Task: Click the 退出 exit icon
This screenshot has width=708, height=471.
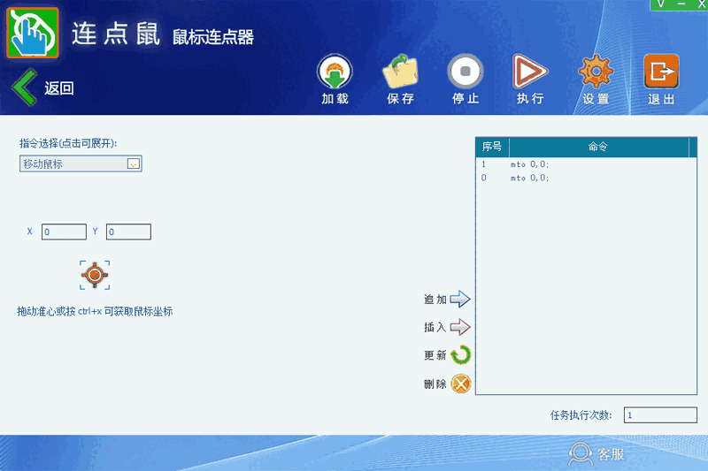Action: (x=661, y=72)
